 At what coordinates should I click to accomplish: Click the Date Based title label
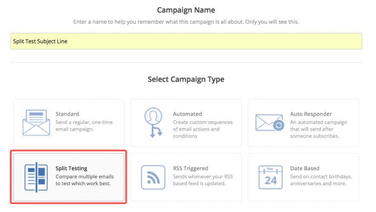tap(305, 169)
